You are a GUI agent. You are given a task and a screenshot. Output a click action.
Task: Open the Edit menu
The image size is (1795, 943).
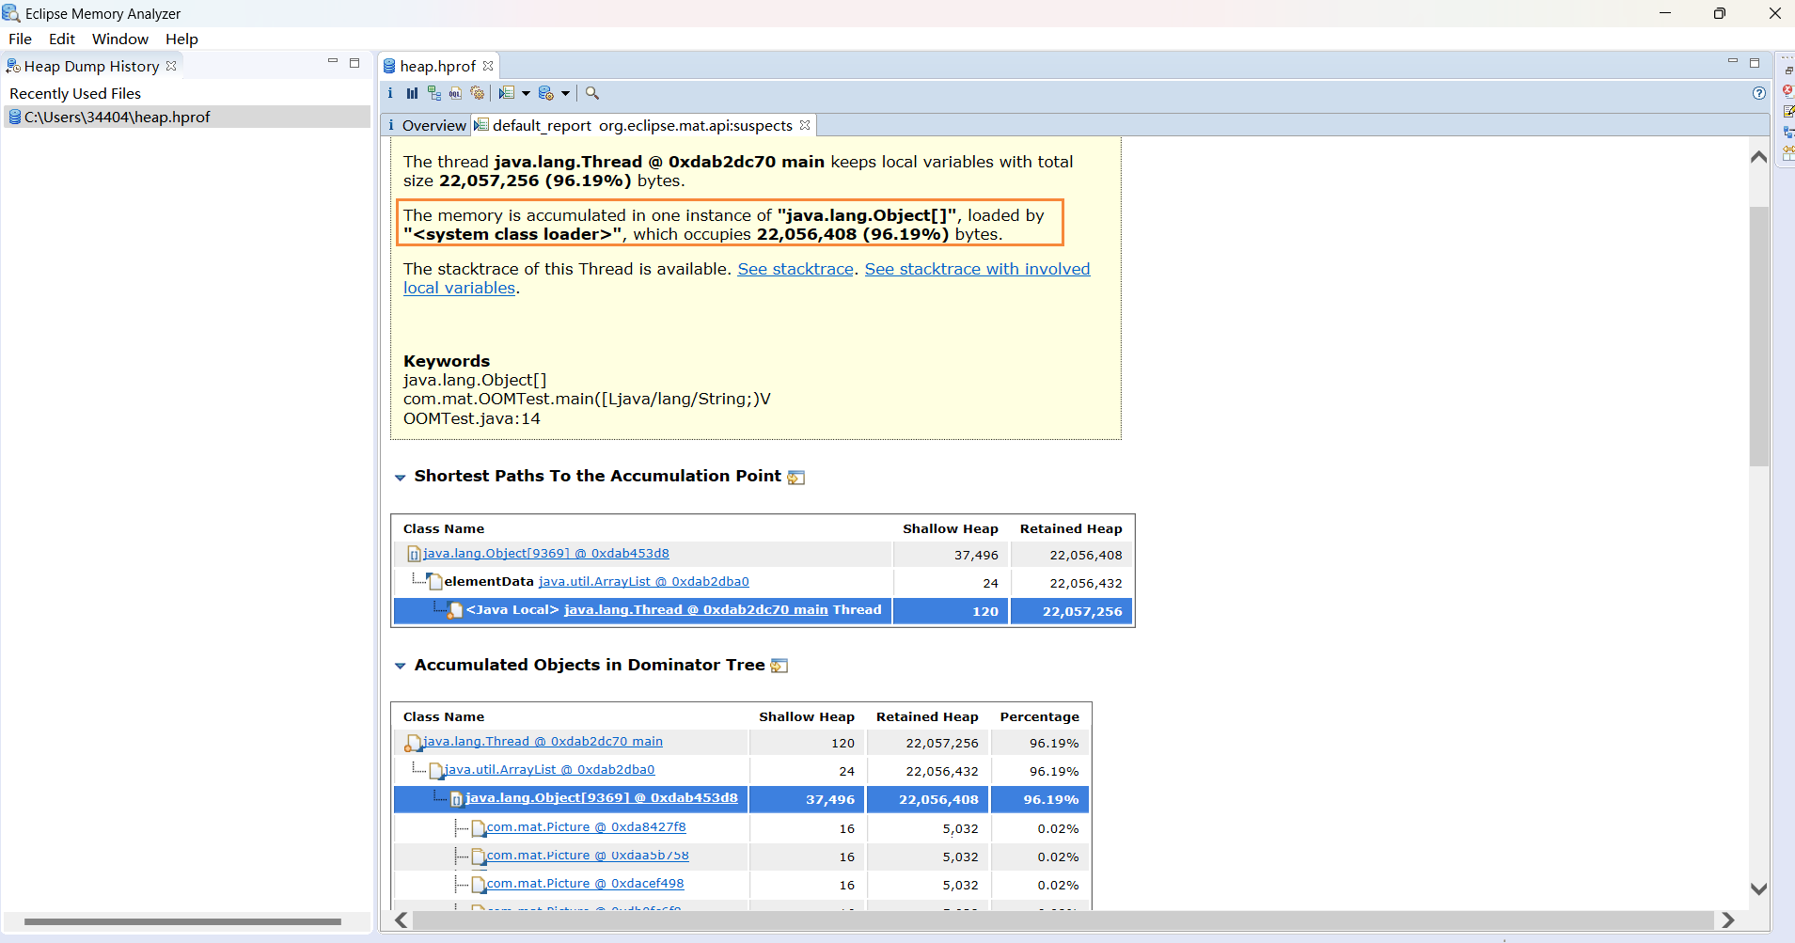pos(62,39)
